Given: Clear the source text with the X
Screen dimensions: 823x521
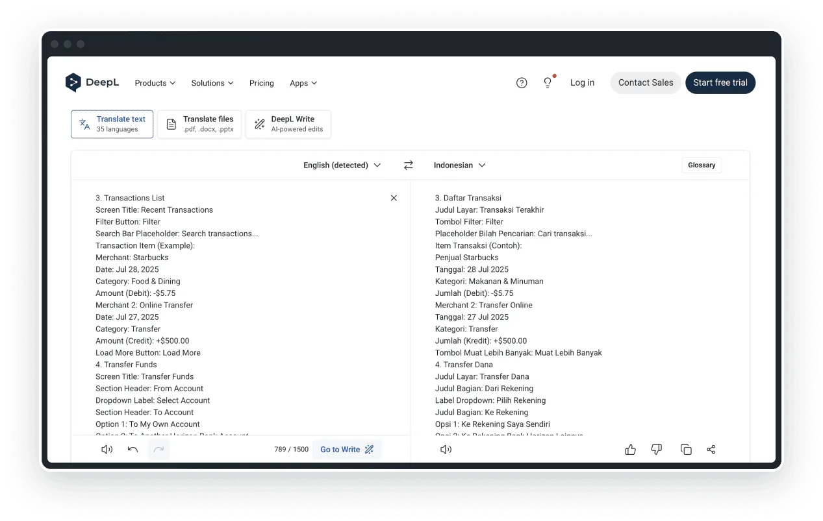Looking at the screenshot, I should pyautogui.click(x=394, y=198).
